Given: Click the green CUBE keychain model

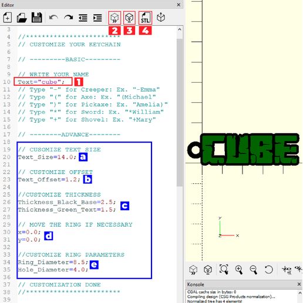Looking at the screenshot, I should pos(251,149).
